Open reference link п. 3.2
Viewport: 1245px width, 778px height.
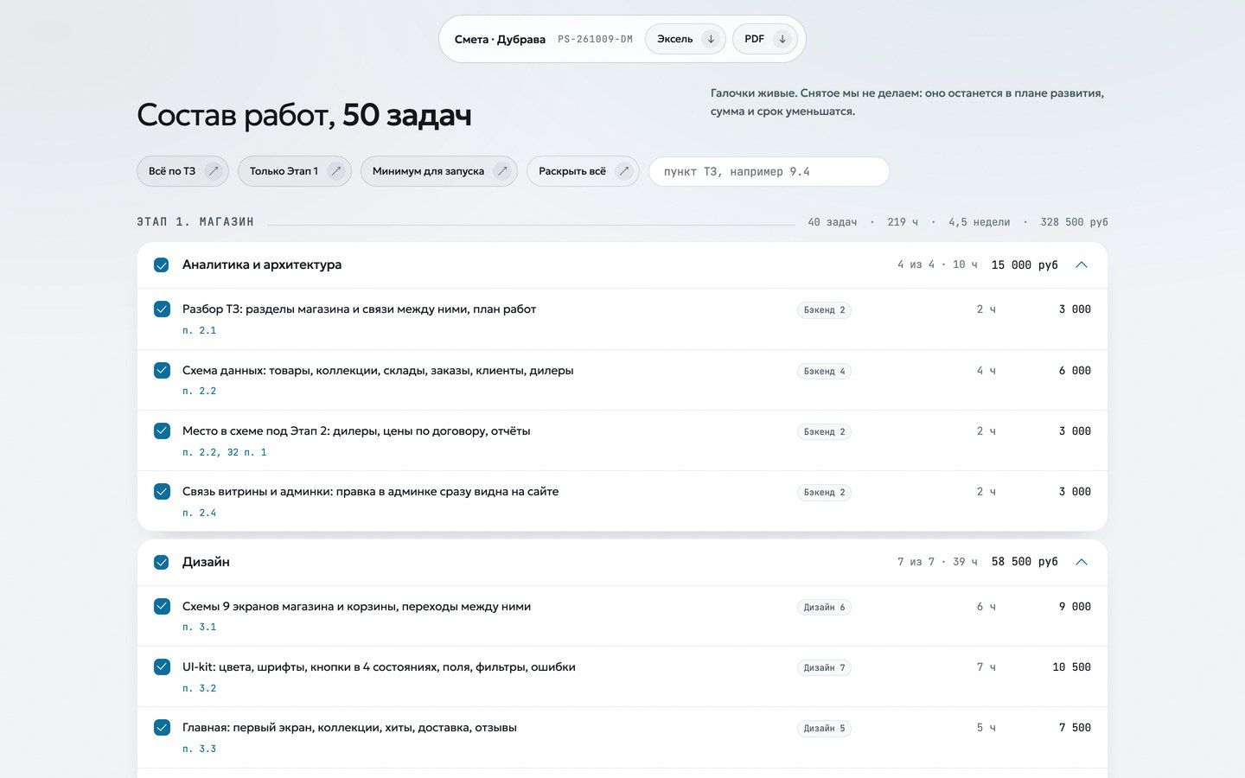(x=200, y=689)
